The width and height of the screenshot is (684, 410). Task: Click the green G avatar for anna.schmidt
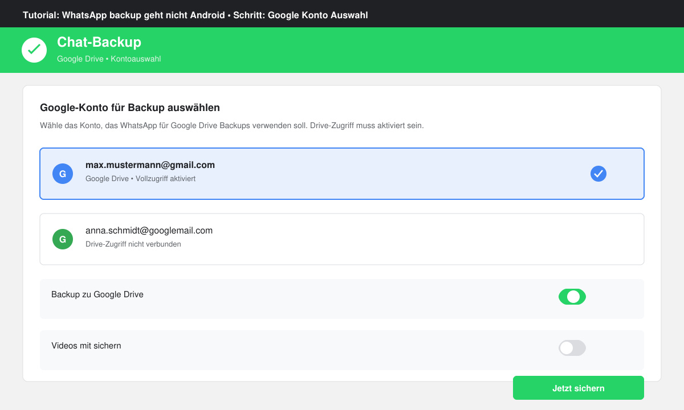[x=63, y=239]
